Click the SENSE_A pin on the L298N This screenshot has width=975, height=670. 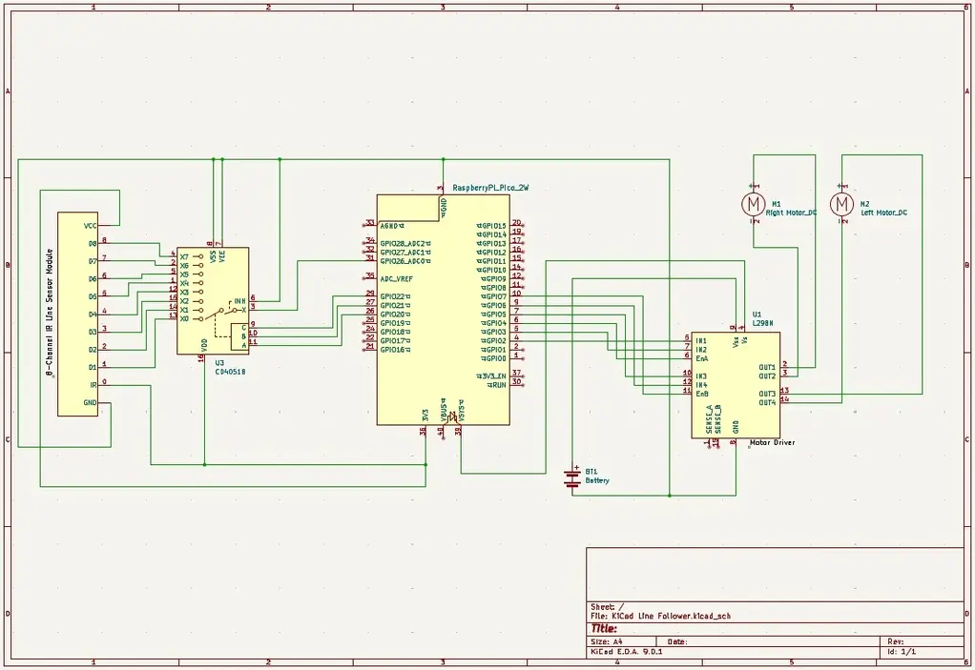click(709, 419)
